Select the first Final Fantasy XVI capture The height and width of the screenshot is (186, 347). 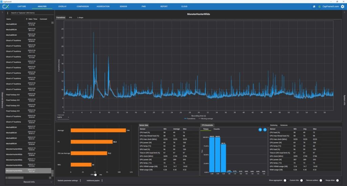pos(28,95)
